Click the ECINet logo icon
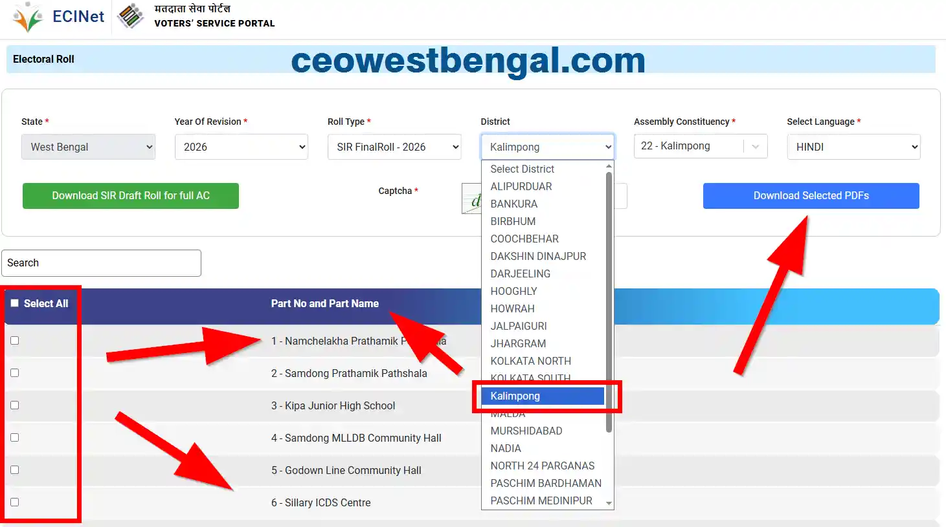This screenshot has width=946, height=527. pos(28,17)
